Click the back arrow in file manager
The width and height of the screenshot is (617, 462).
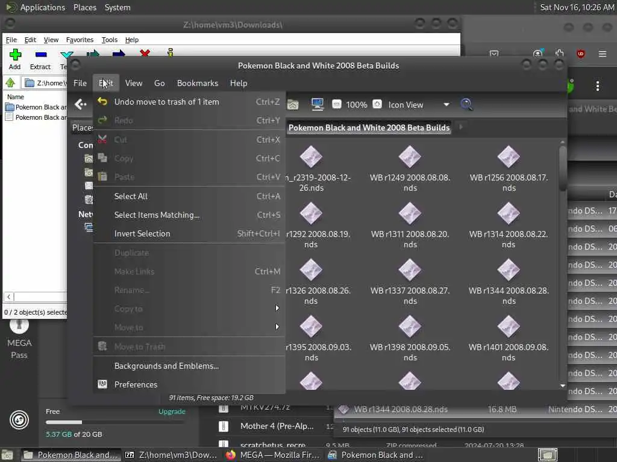[80, 104]
